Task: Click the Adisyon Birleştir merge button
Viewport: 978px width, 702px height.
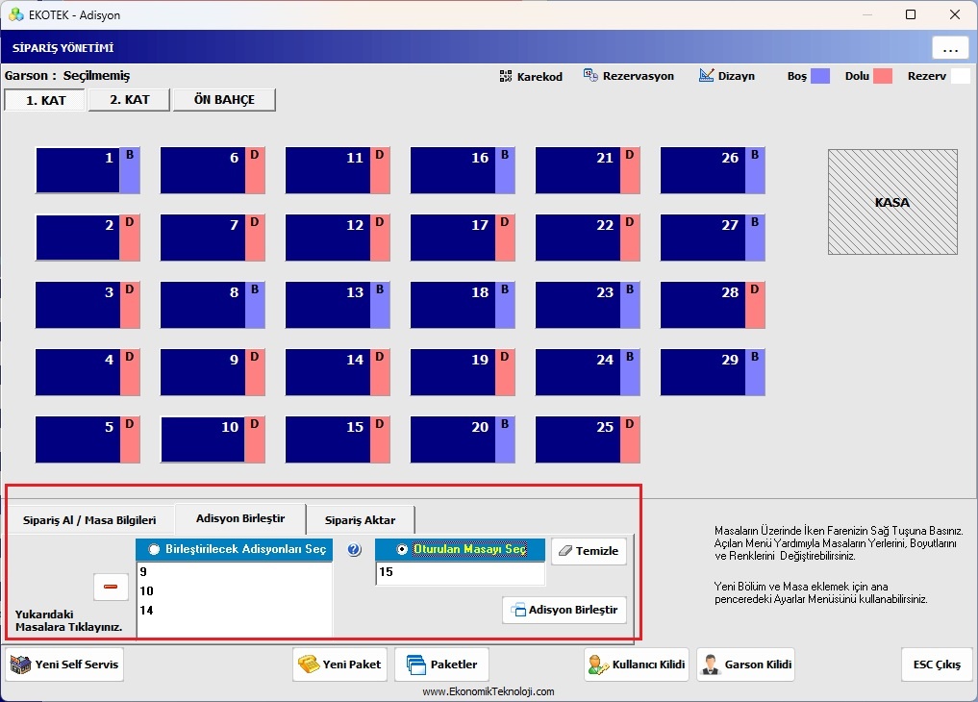Action: (x=564, y=610)
